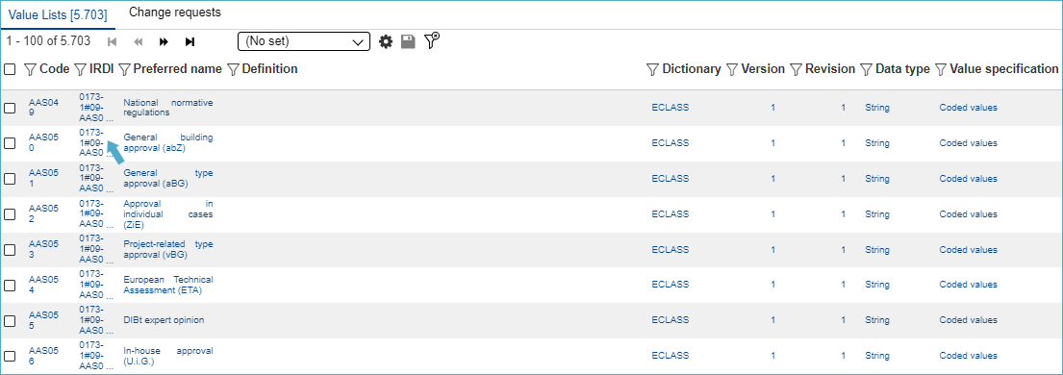
Task: Filter the Data type column
Action: pos(867,69)
